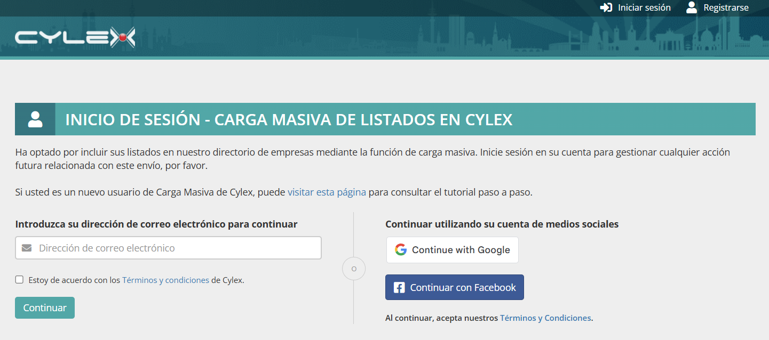Choose Continuar con Facebook

455,287
